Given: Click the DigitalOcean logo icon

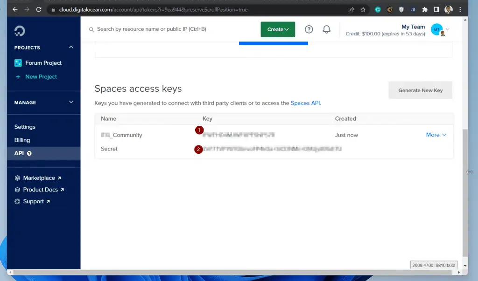Looking at the screenshot, I should (20, 31).
